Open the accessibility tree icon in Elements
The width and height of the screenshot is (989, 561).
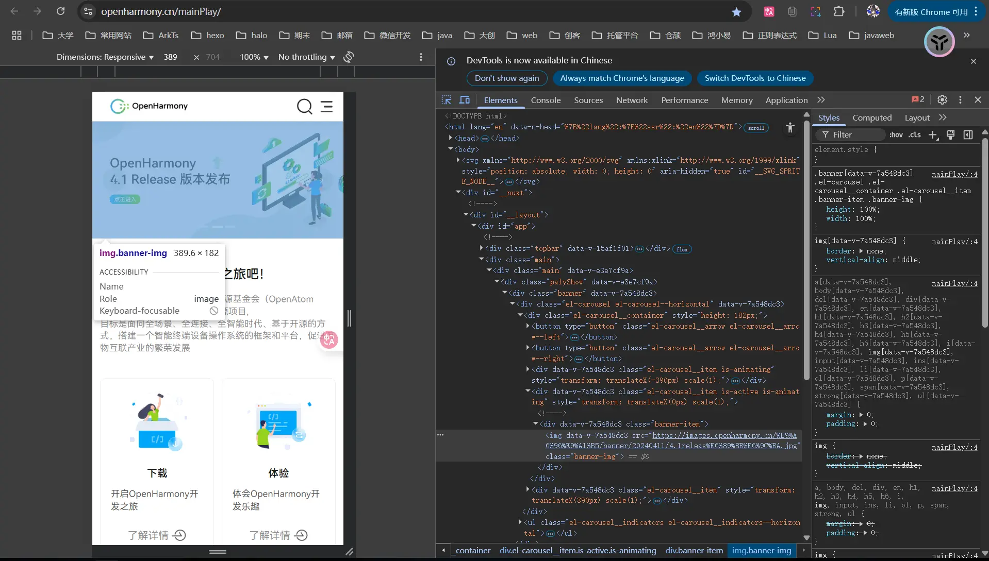(x=790, y=128)
